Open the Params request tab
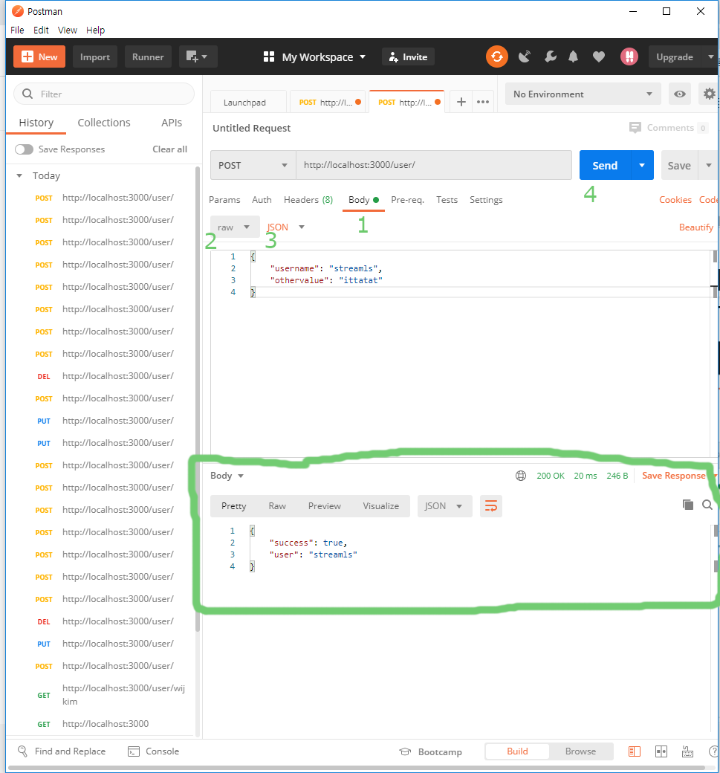Viewport: 720px width, 773px height. [x=224, y=200]
